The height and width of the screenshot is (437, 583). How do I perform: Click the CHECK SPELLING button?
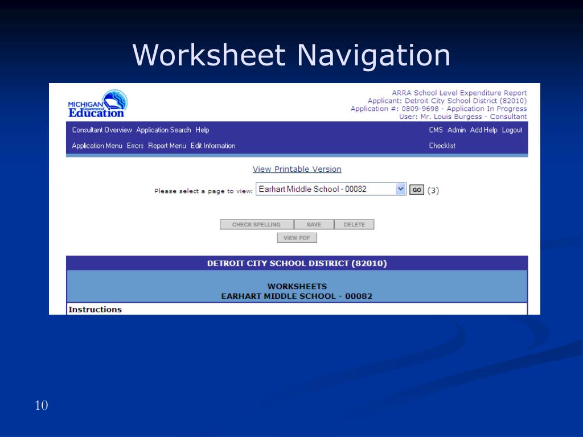tap(257, 224)
